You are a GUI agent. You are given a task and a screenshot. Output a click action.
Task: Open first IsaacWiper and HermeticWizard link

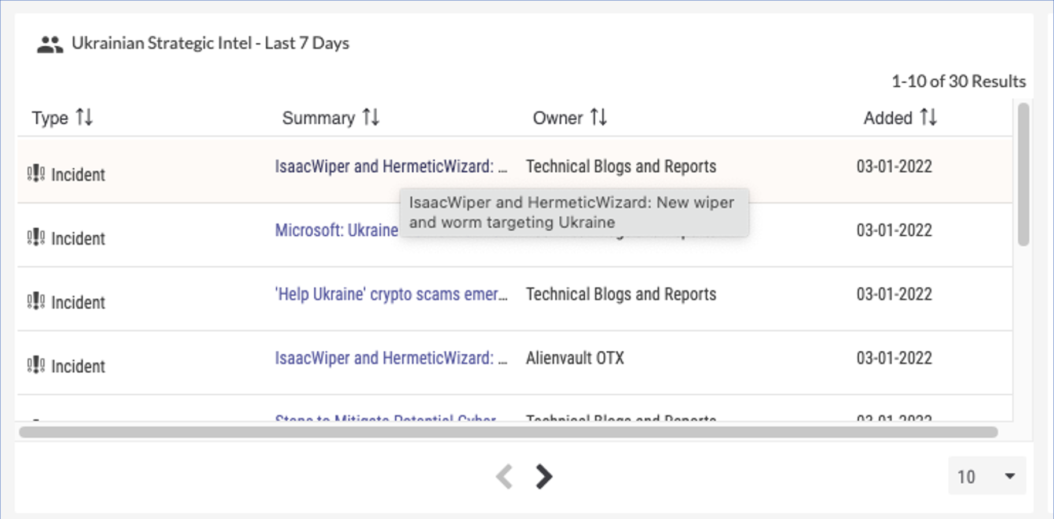(x=391, y=166)
